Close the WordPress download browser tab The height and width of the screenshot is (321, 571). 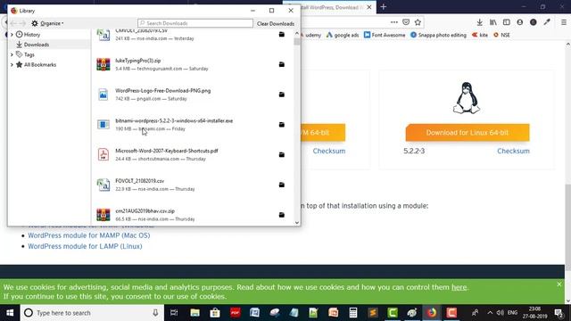click(x=369, y=7)
